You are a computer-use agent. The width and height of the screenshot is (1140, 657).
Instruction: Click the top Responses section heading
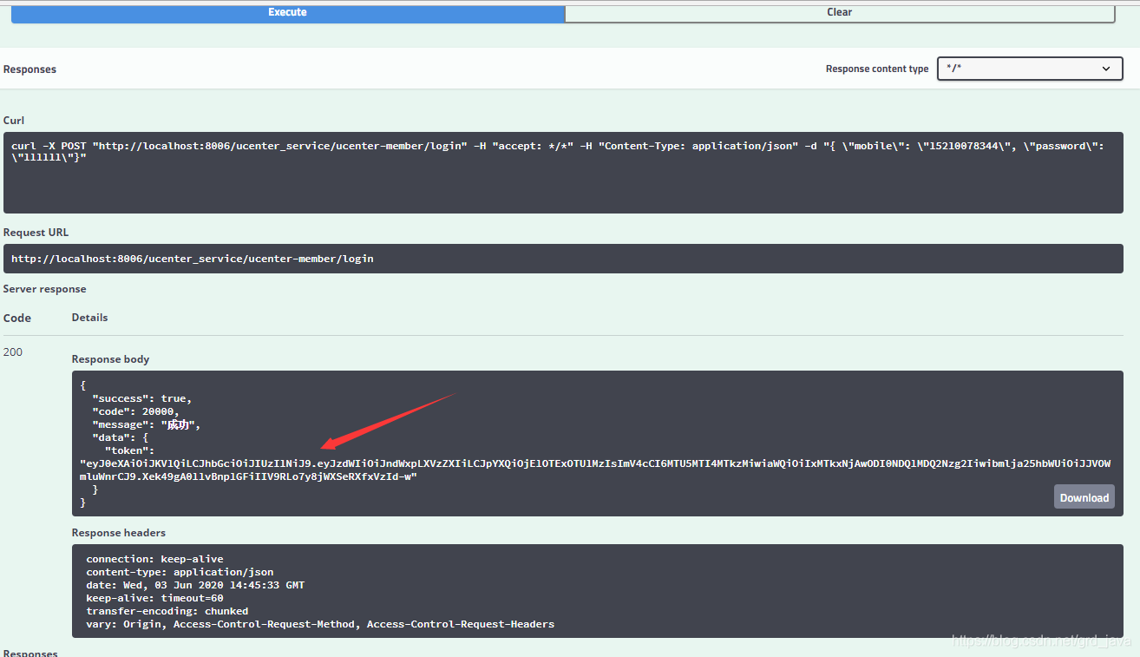(x=29, y=69)
